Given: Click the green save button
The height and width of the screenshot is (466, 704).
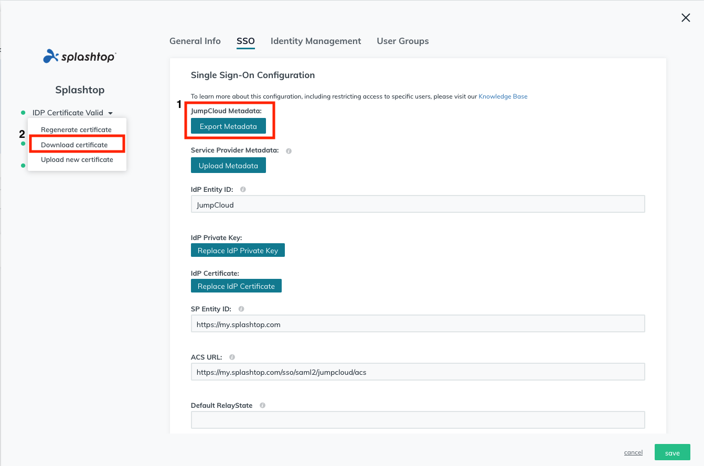Looking at the screenshot, I should tap(673, 452).
